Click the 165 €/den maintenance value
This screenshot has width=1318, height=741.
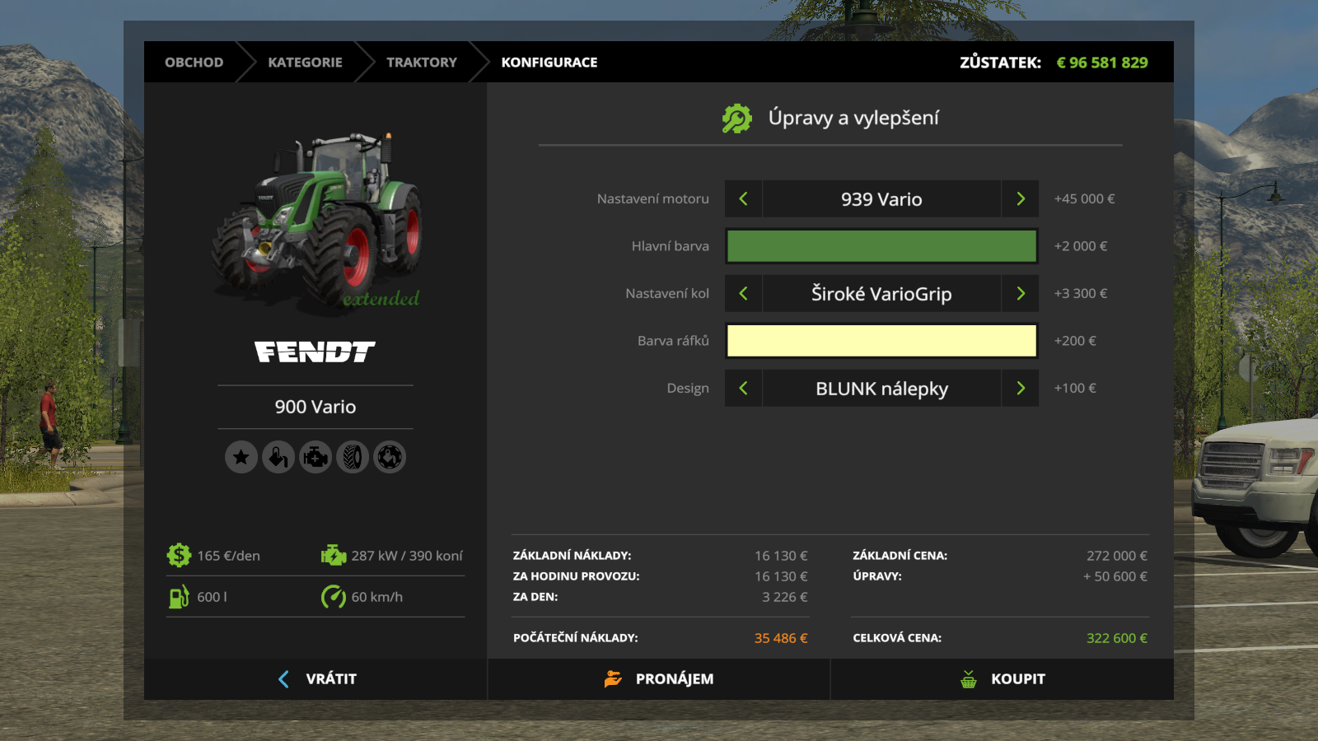pyautogui.click(x=228, y=556)
